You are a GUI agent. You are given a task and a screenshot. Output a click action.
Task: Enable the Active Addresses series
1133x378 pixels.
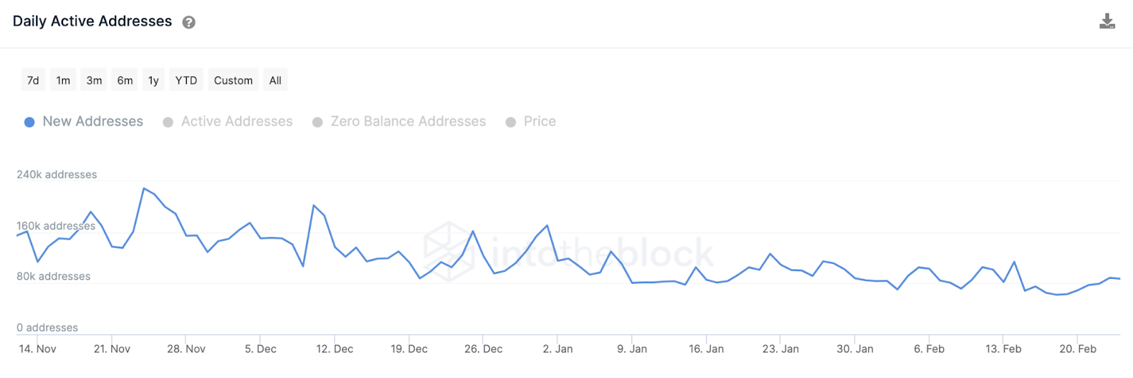pos(237,121)
